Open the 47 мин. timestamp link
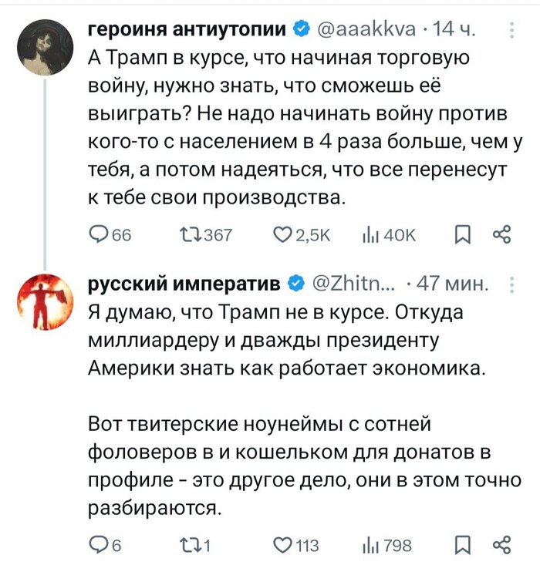Viewport: 540px width, 565px height. [452, 286]
